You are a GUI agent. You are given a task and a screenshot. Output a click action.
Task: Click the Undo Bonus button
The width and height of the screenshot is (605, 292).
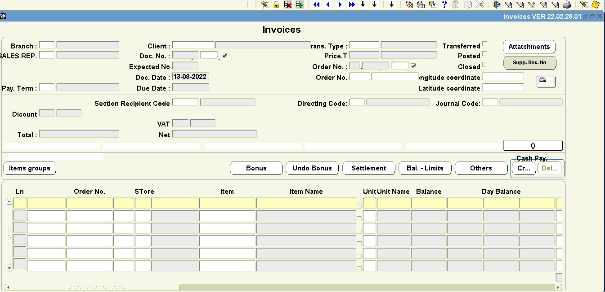tap(312, 168)
